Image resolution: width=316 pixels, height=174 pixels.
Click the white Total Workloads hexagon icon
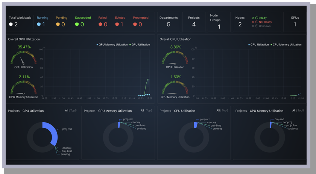11,24
